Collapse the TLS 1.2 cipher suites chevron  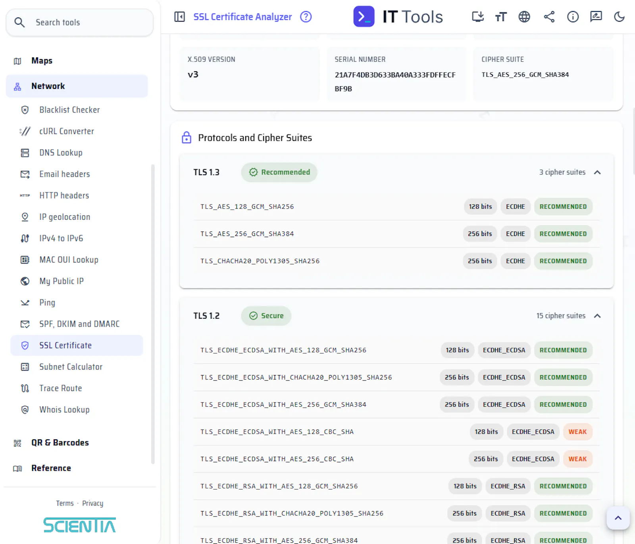pyautogui.click(x=597, y=316)
